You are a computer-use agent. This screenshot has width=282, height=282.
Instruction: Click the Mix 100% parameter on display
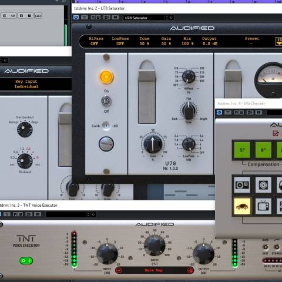pyautogui.click(x=187, y=41)
